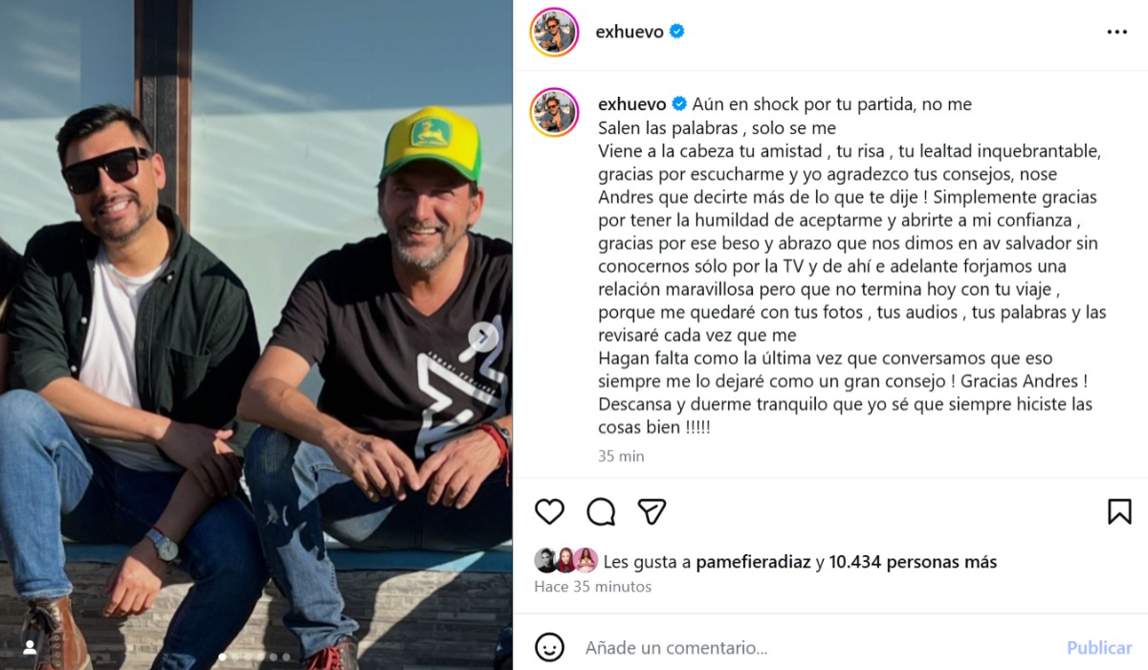This screenshot has width=1148, height=670.
Task: Open exhuevo avatar beside the caption
Action: tap(555, 111)
